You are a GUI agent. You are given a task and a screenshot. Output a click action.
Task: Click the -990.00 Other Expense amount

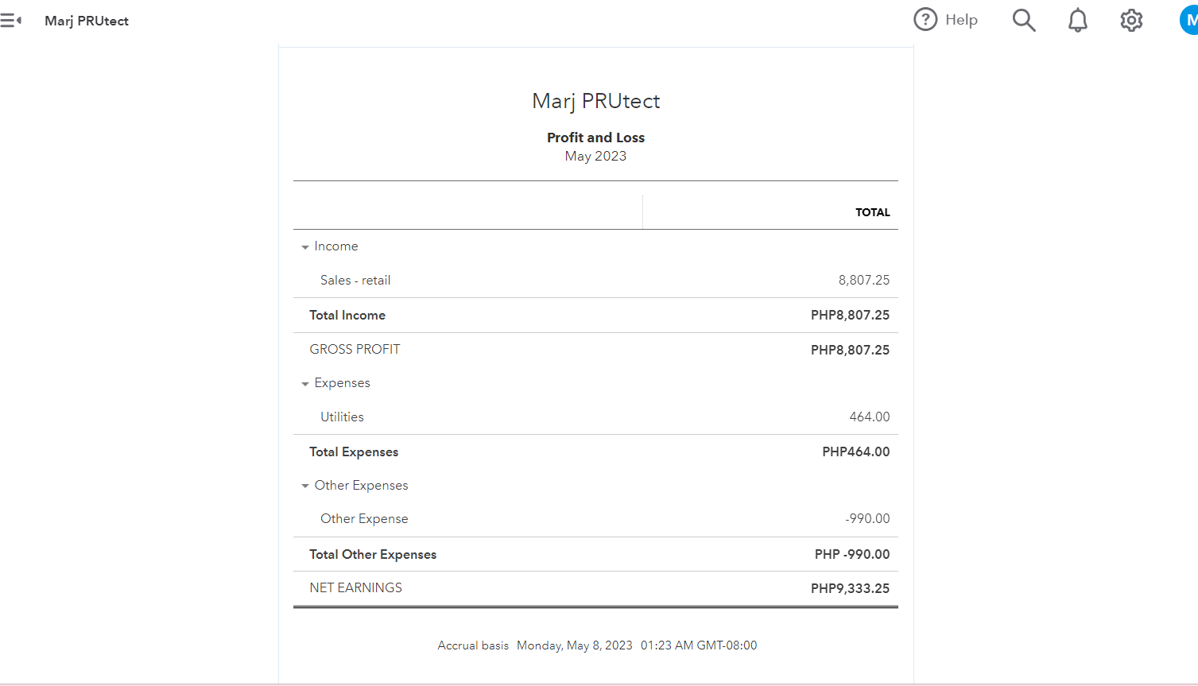867,519
